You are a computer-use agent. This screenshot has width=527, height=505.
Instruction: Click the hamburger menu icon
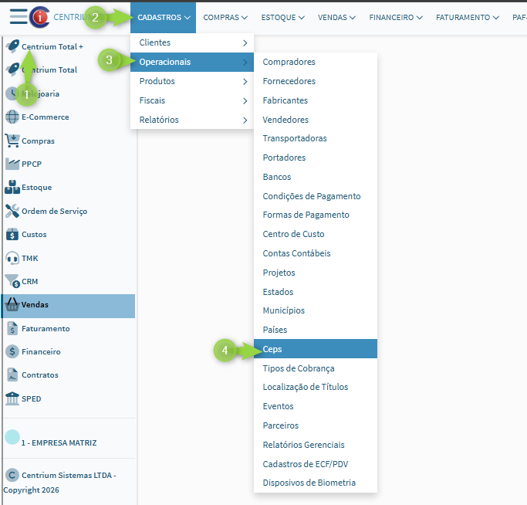(19, 17)
